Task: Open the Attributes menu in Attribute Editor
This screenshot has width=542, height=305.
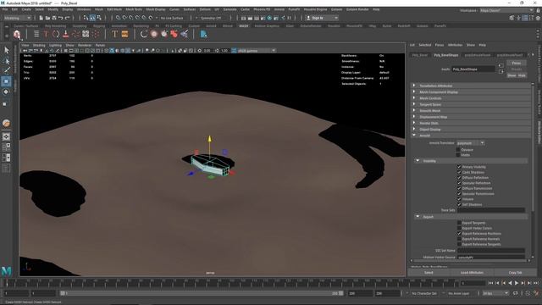Action: click(455, 45)
